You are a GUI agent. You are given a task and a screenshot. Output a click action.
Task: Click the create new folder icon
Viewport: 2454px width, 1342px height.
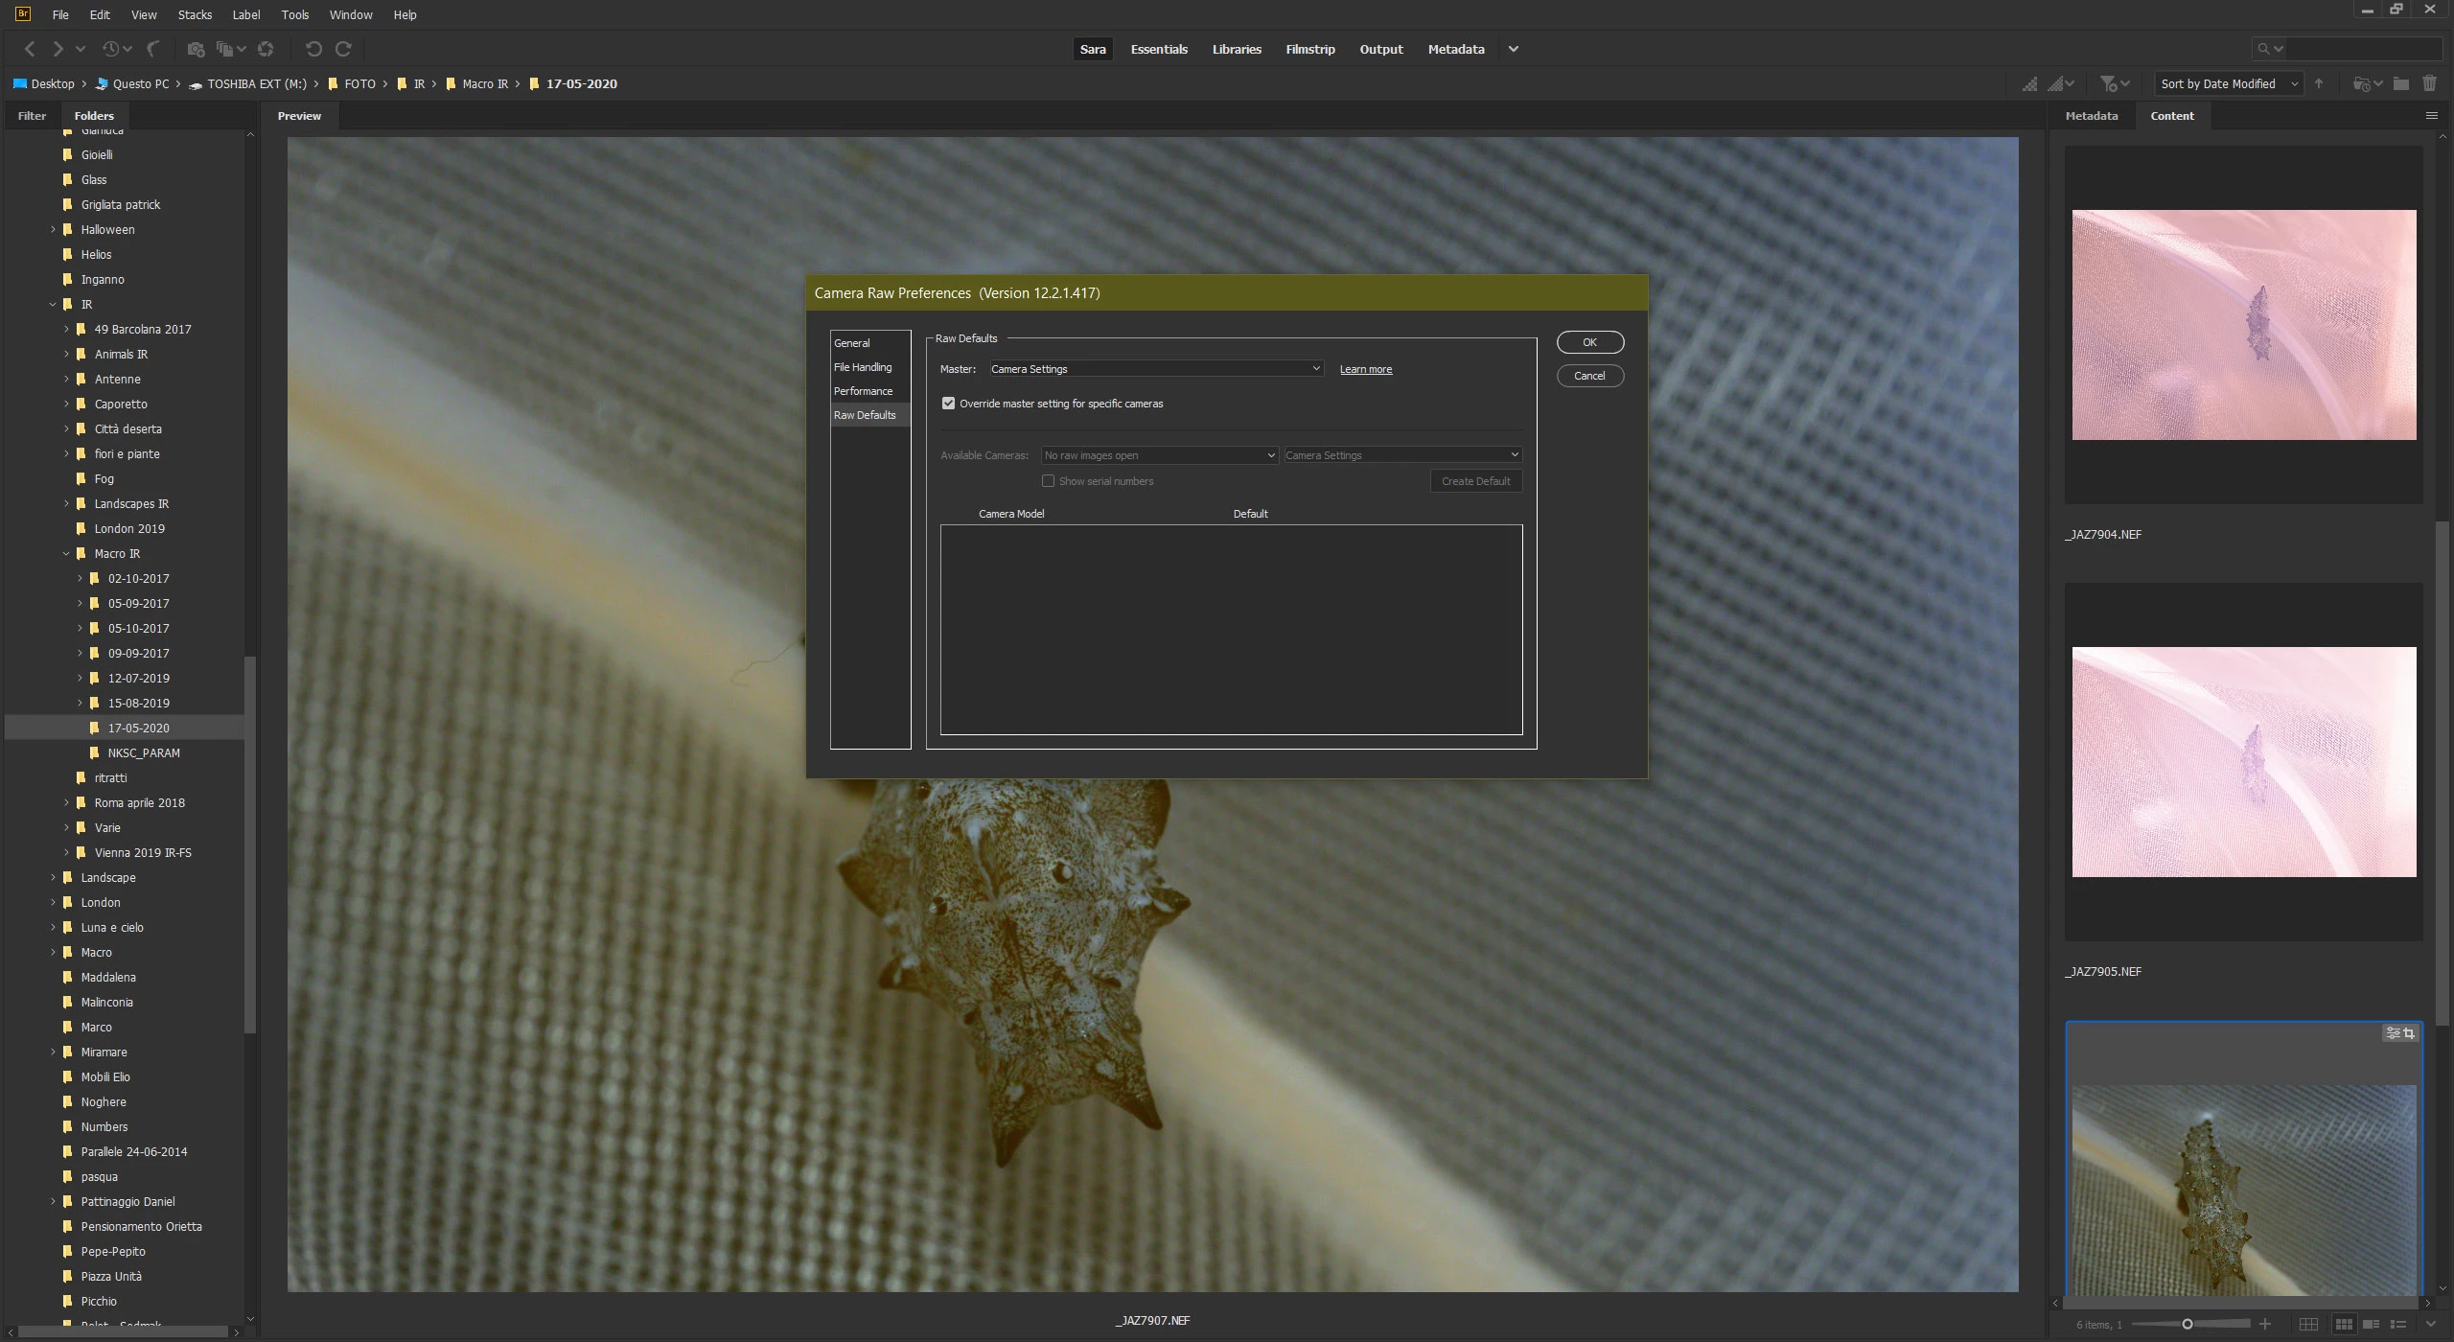(x=2401, y=84)
